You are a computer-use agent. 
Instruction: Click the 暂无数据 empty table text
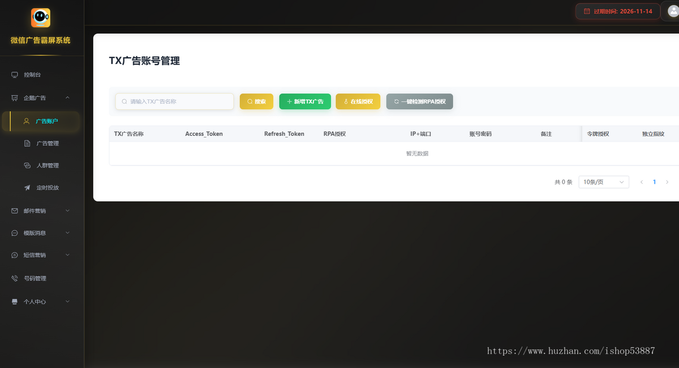(417, 154)
